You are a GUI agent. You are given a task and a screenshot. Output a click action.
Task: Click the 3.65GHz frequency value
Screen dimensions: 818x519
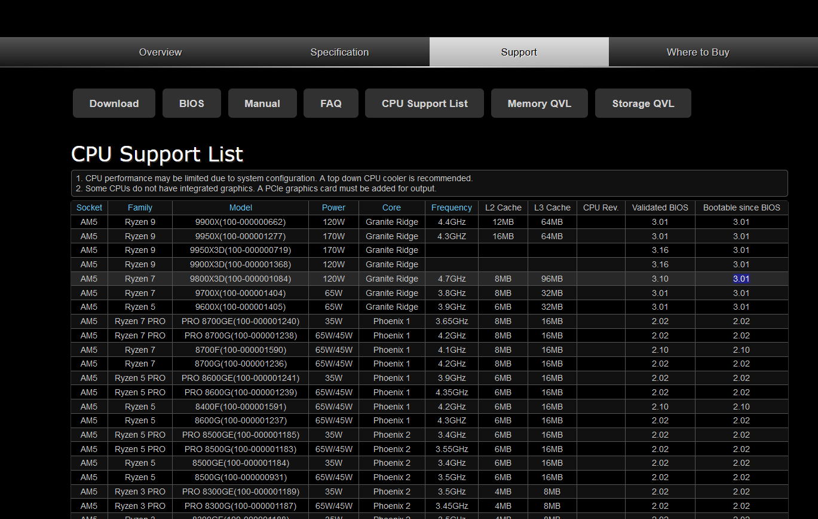click(x=452, y=321)
